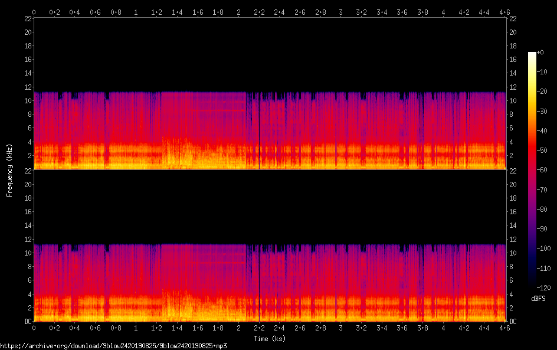Click the '-60' color scale label
This screenshot has width=557, height=350.
click(542, 170)
